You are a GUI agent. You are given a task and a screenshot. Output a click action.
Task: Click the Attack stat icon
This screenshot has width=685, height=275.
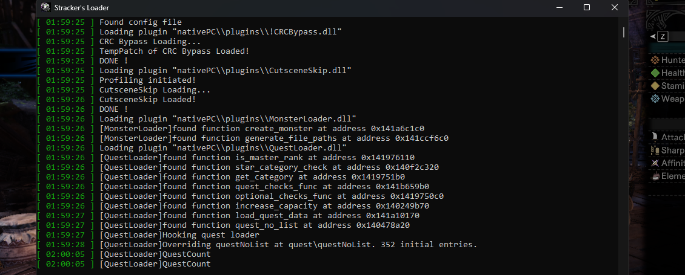click(x=655, y=137)
